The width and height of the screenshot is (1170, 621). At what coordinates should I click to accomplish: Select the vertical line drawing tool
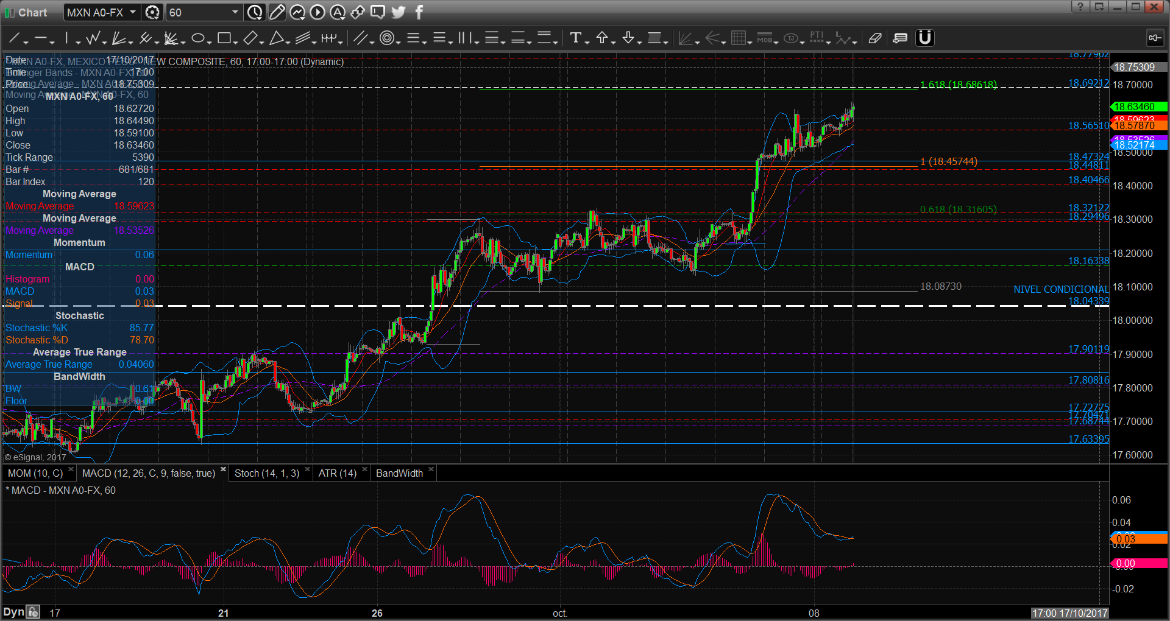pos(66,38)
